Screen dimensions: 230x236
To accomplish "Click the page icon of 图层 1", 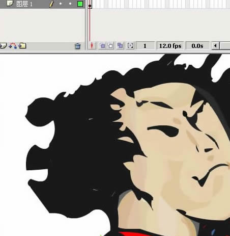I will click(10, 3).
